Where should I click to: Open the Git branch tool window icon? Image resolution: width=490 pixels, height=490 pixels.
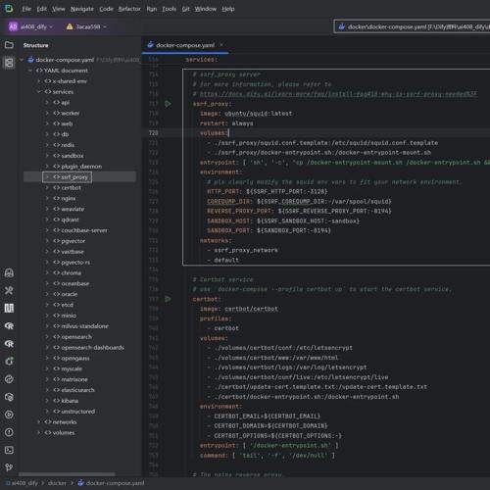tap(9, 467)
